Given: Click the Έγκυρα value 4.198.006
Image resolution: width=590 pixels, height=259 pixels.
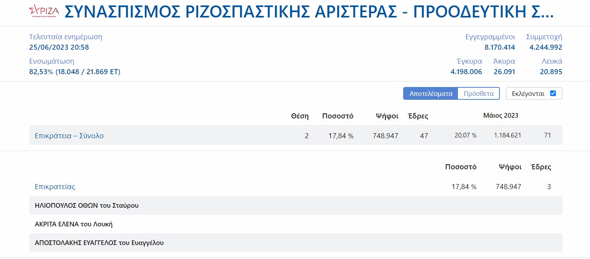Looking at the screenshot, I should point(466,72).
